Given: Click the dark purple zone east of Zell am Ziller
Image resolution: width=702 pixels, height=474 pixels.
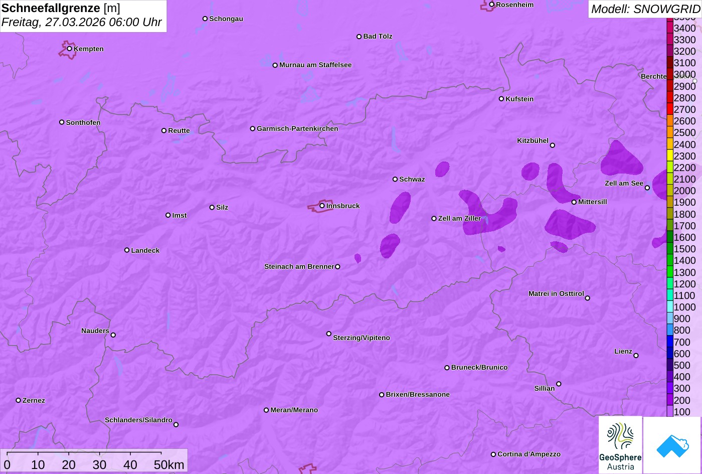Looking at the screenshot, I should coord(488,214).
